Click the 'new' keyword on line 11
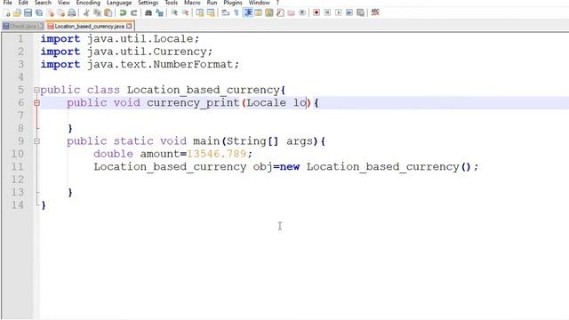The width and height of the screenshot is (569, 320). 290,167
